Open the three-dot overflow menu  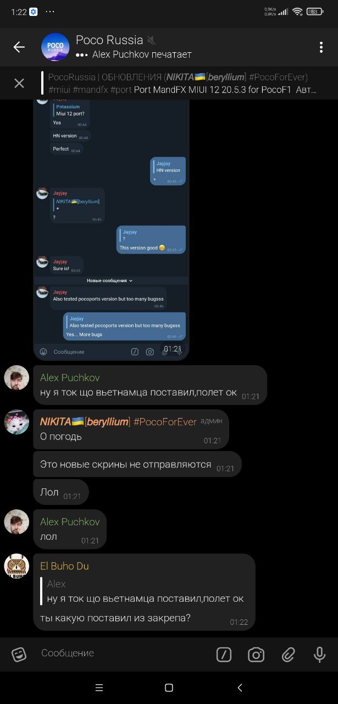(321, 47)
